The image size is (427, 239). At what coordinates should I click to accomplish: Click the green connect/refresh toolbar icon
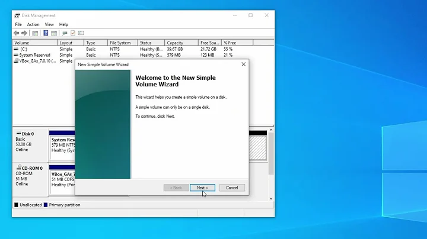[x=65, y=33]
